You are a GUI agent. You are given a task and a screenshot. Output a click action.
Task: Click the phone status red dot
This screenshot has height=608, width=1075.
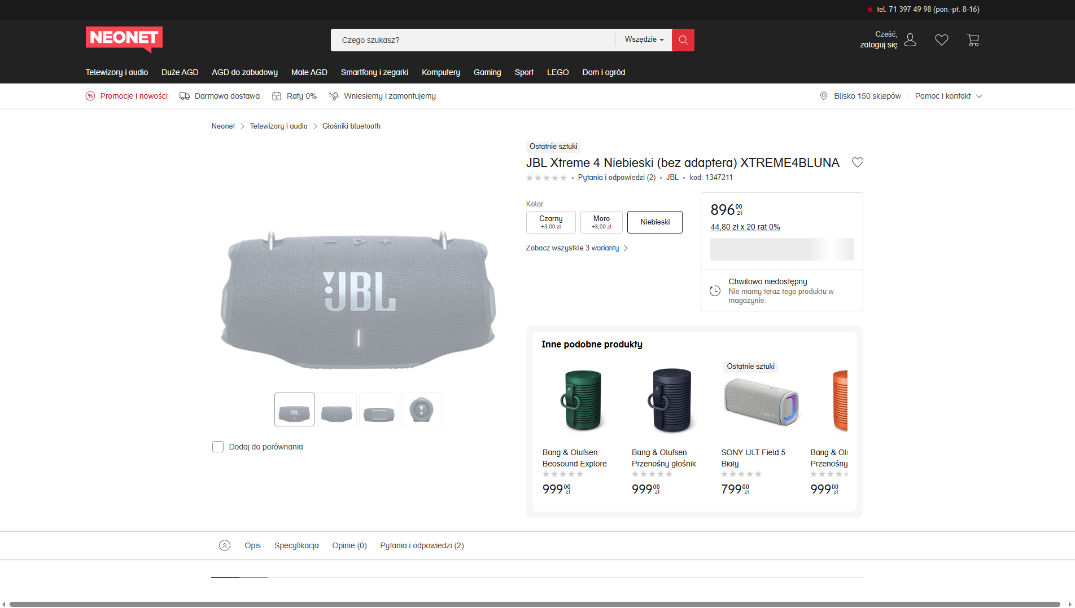tap(870, 10)
